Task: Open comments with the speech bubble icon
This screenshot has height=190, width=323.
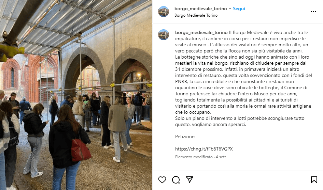Action: click(x=176, y=180)
